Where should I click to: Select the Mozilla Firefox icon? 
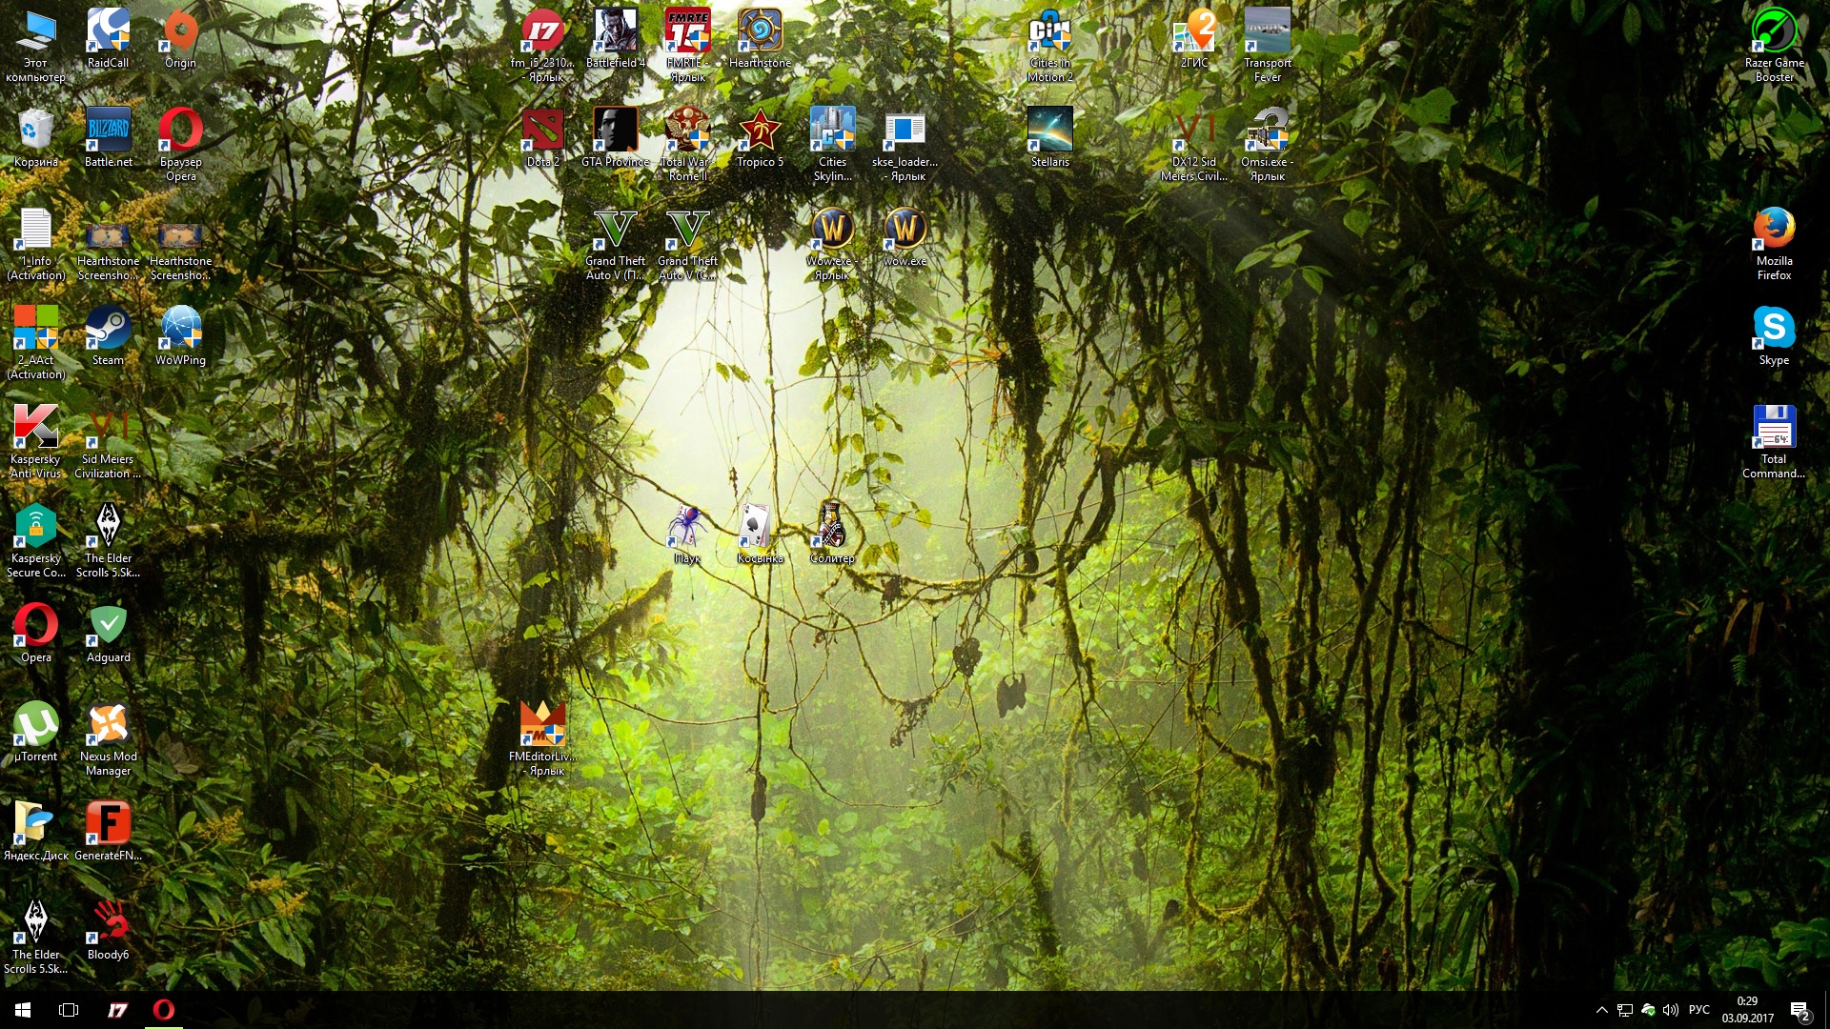click(x=1774, y=230)
